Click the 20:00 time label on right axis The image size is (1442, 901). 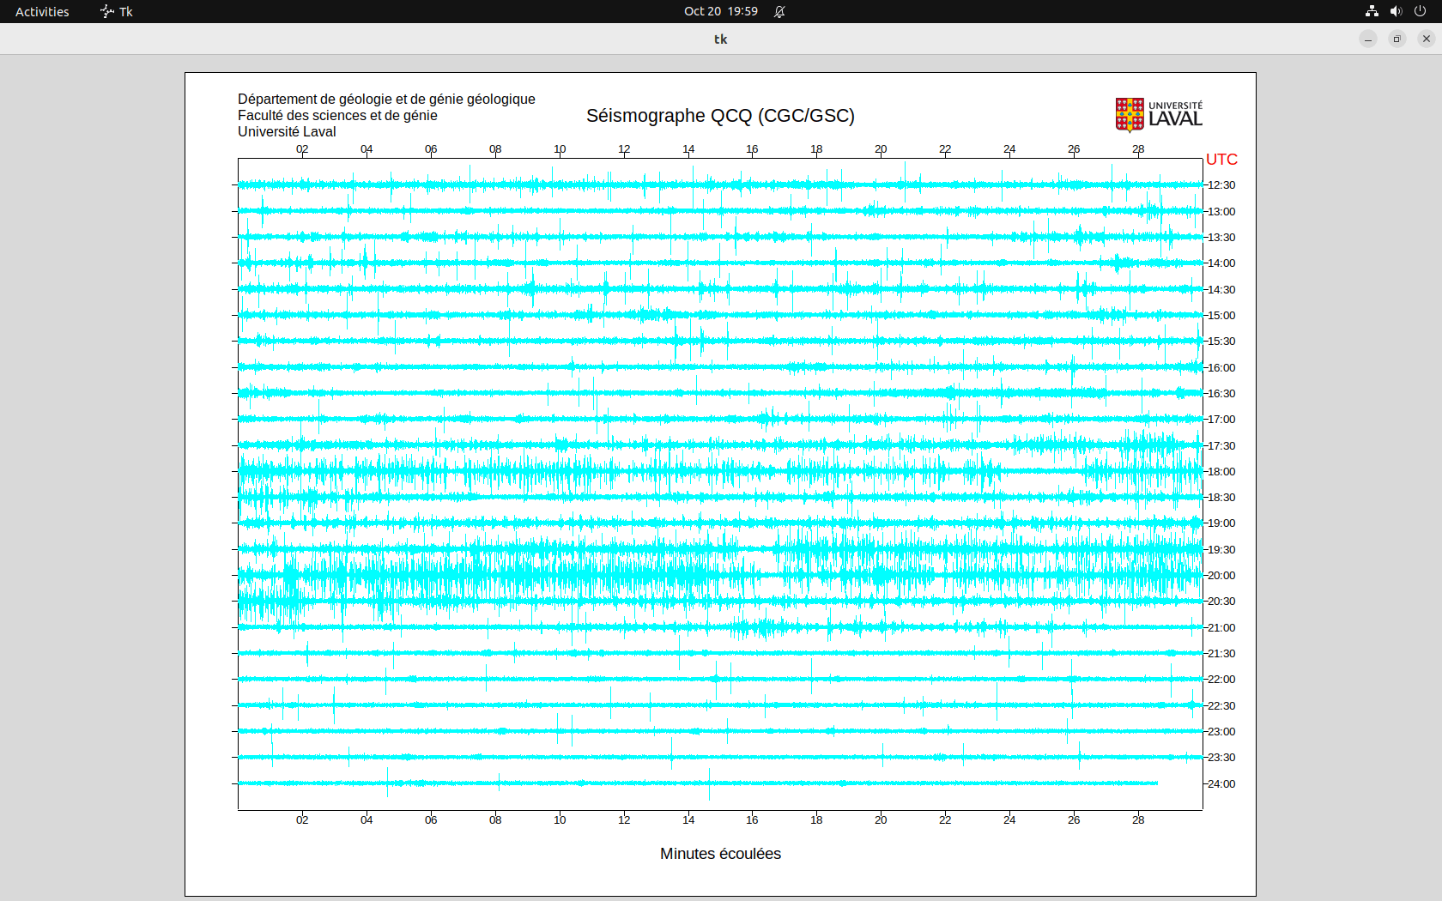tap(1221, 576)
